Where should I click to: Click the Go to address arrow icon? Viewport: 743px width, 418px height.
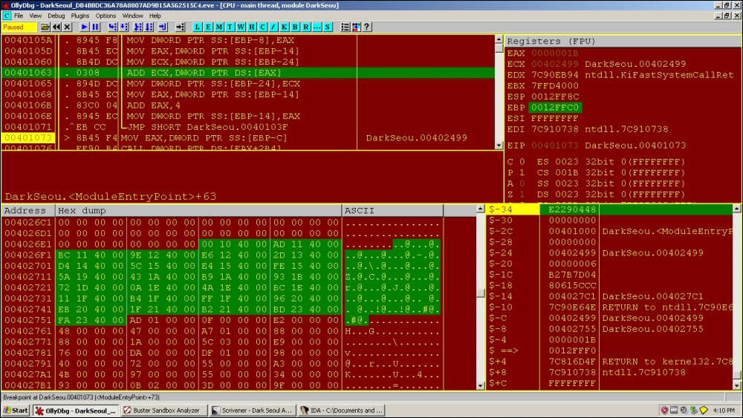click(x=180, y=27)
